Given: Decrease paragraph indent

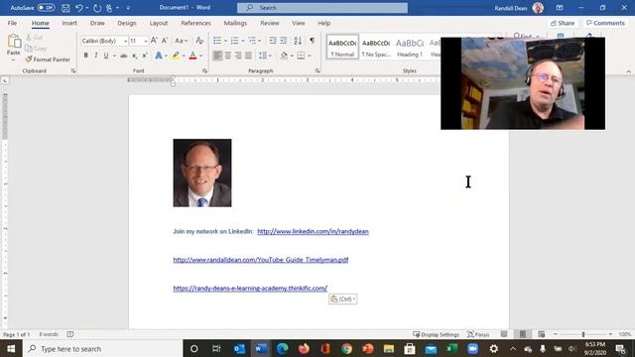Looking at the screenshot, I should point(273,41).
